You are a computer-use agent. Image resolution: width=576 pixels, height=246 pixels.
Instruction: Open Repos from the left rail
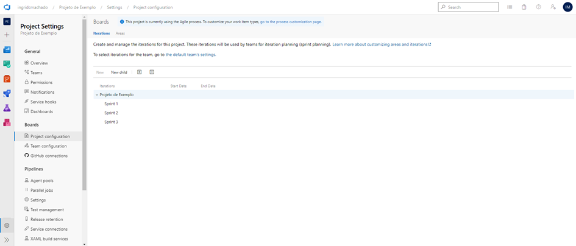pyautogui.click(x=7, y=79)
